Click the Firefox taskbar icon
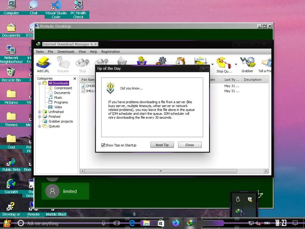 click(176, 223)
